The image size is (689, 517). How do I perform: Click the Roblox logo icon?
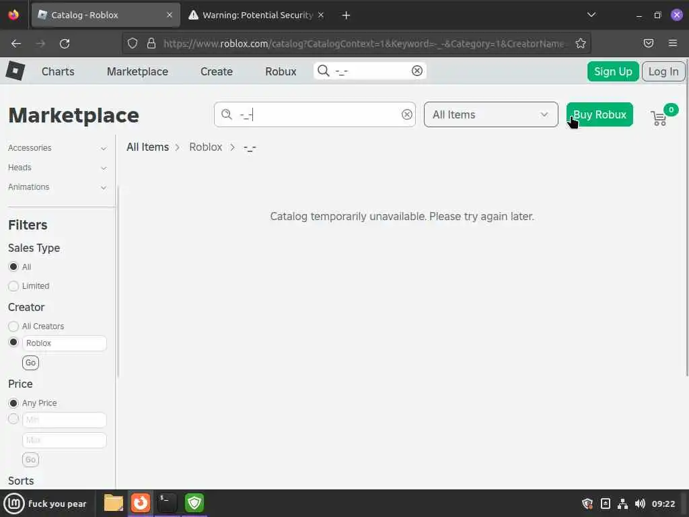[x=15, y=71]
